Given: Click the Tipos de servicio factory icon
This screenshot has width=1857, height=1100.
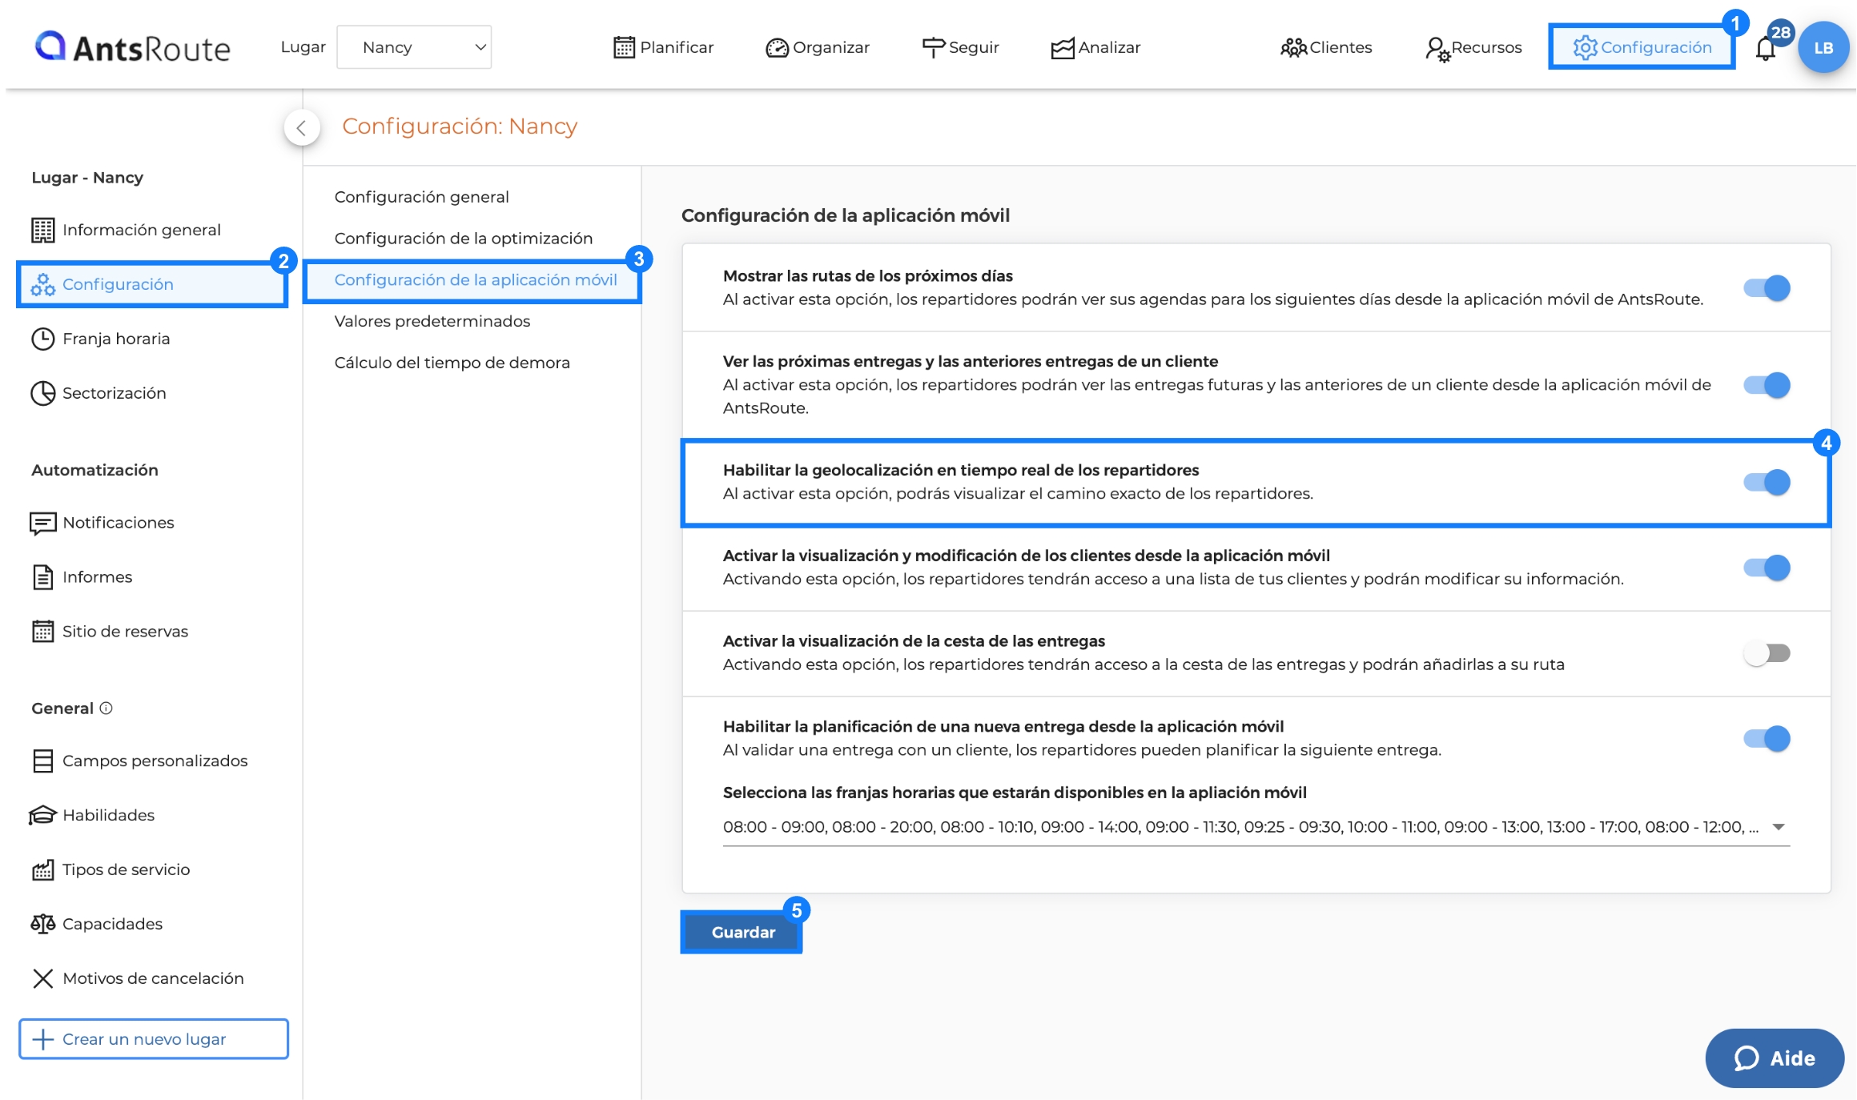Looking at the screenshot, I should pyautogui.click(x=43, y=869).
